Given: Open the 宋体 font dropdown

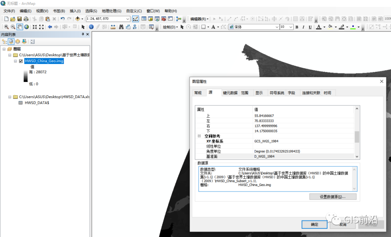Looking at the screenshot, I should (x=277, y=27).
